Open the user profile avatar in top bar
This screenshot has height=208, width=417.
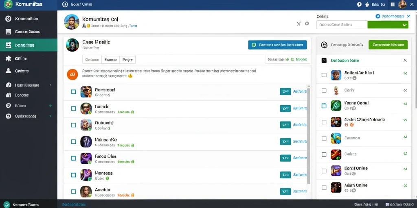coord(402,4)
